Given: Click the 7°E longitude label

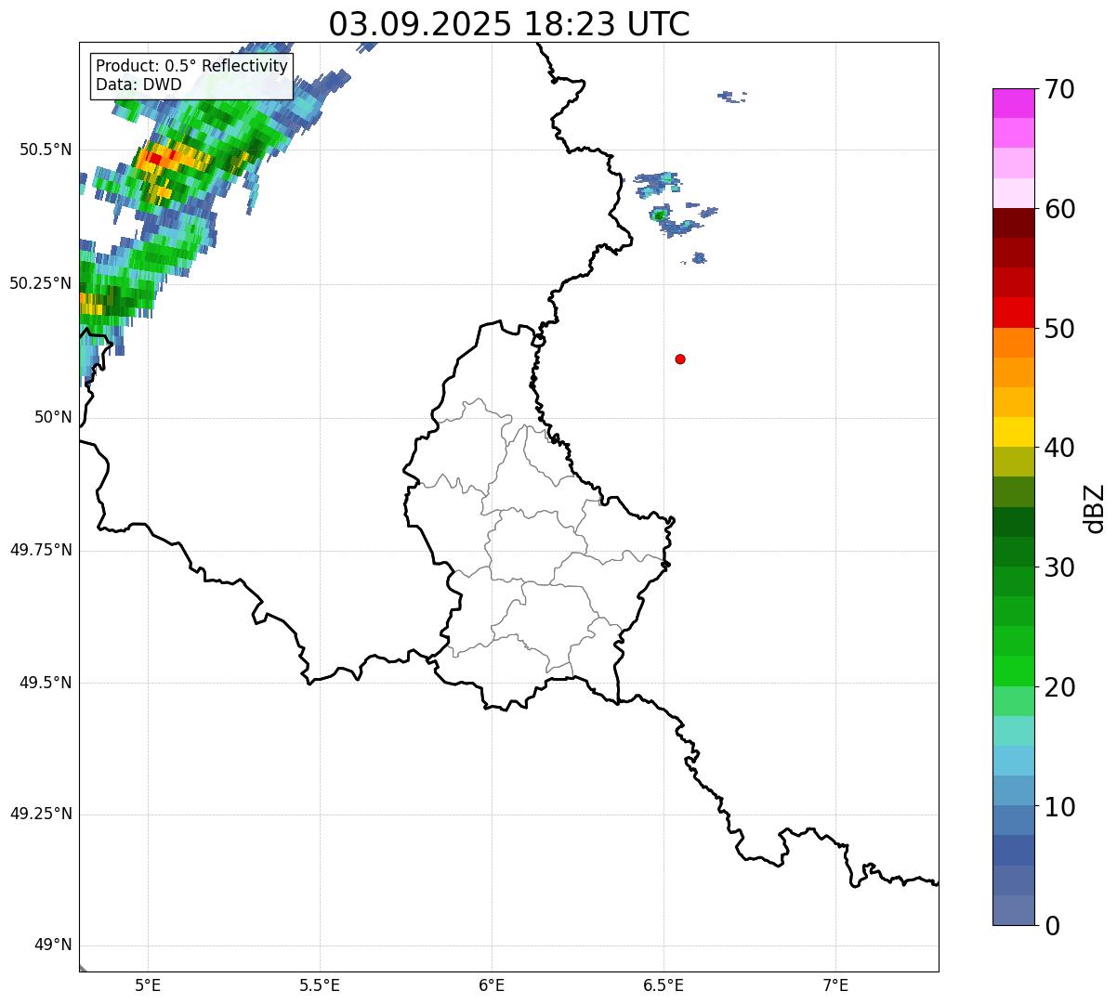Looking at the screenshot, I should (x=835, y=984).
